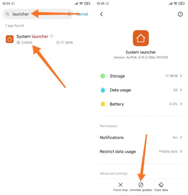Focus the launcher search field
188x195 pixels.
click(x=38, y=14)
